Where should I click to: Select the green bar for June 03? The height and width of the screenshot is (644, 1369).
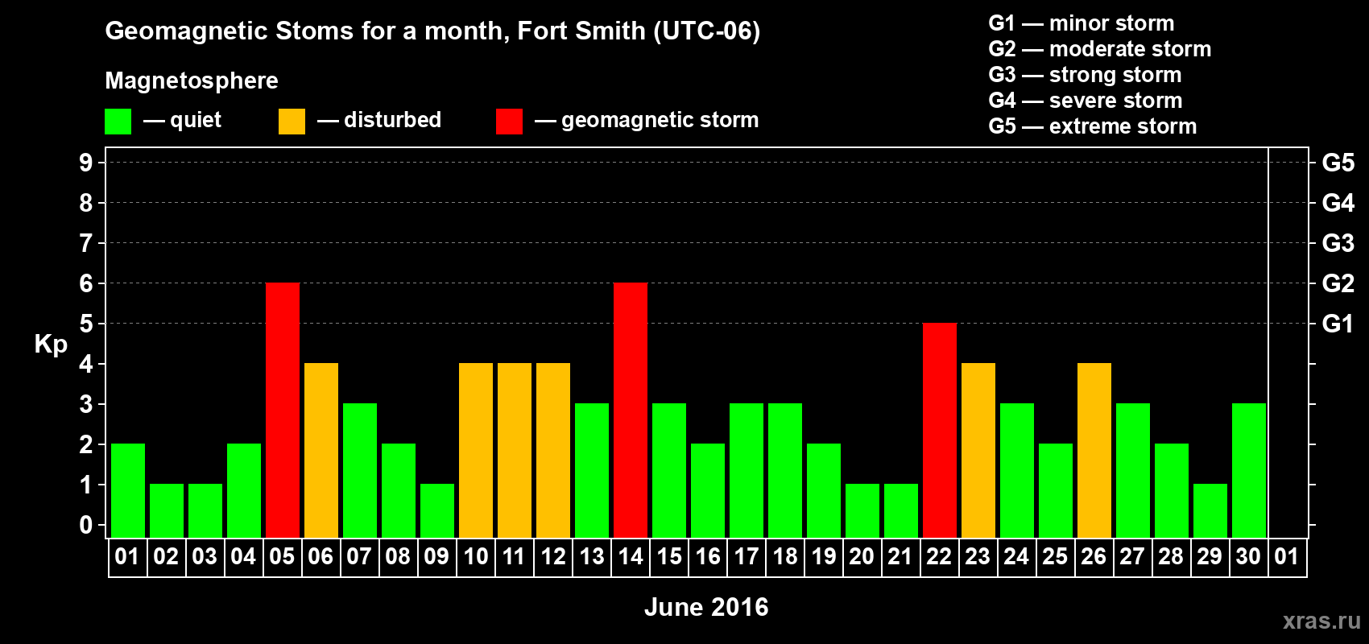tap(205, 511)
